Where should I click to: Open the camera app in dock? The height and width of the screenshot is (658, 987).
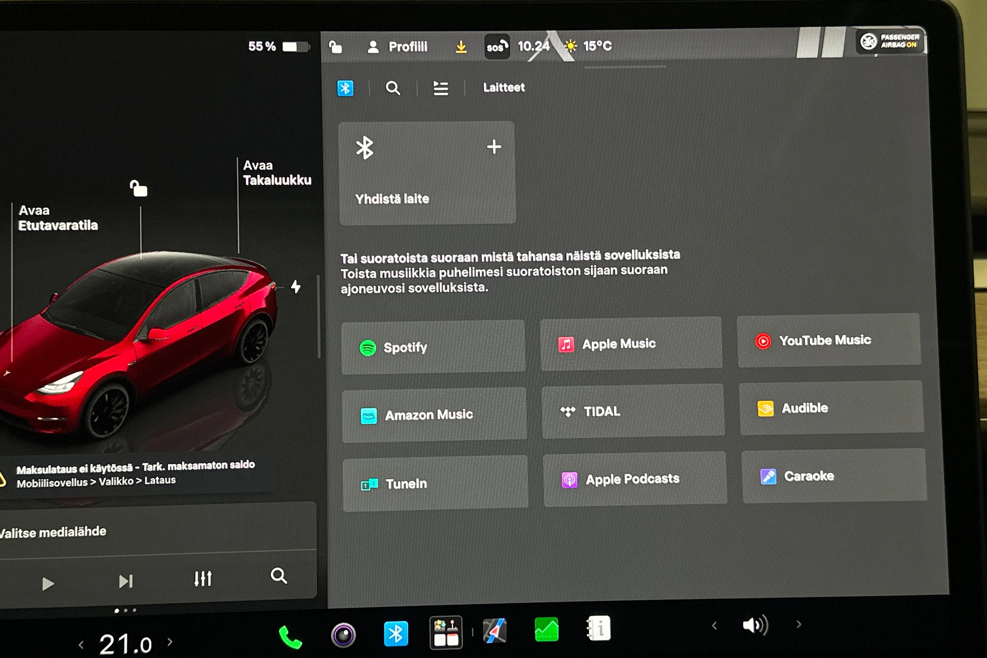[343, 636]
